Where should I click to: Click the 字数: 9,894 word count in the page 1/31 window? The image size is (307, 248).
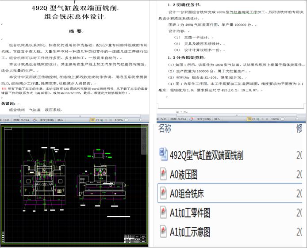coord(21,120)
